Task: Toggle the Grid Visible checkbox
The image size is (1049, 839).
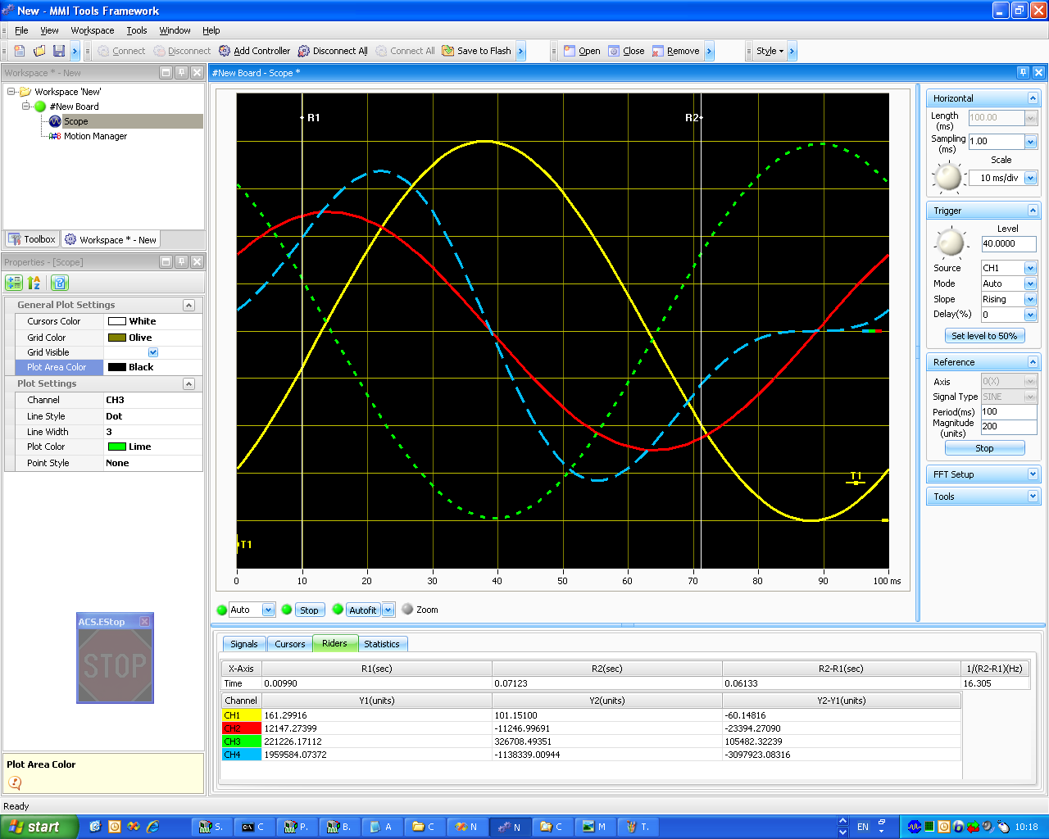Action: click(x=152, y=352)
